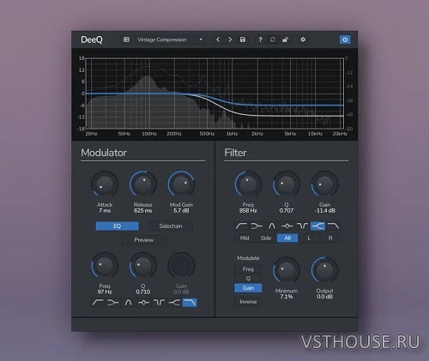The height and width of the screenshot is (361, 429).
Task: Select Modulator low-pass filter shape icon
Action: pyautogui.click(x=190, y=303)
